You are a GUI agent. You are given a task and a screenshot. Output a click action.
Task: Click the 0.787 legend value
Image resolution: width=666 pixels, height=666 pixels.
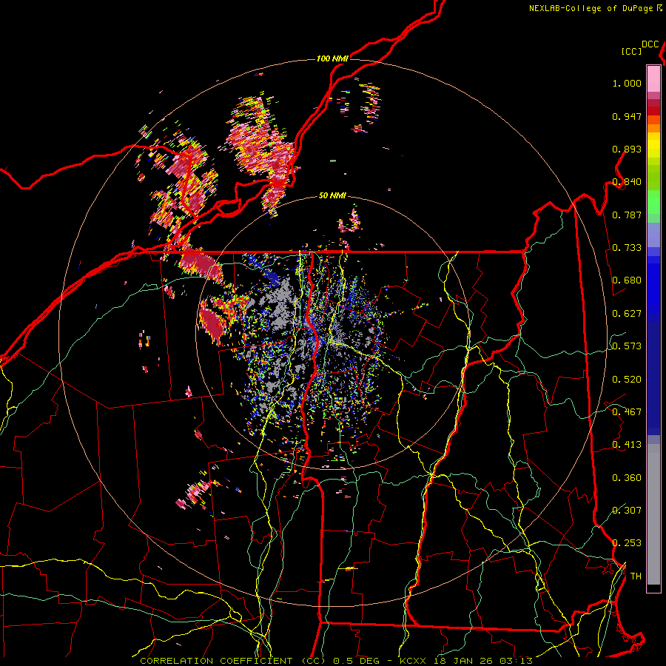tap(627, 215)
